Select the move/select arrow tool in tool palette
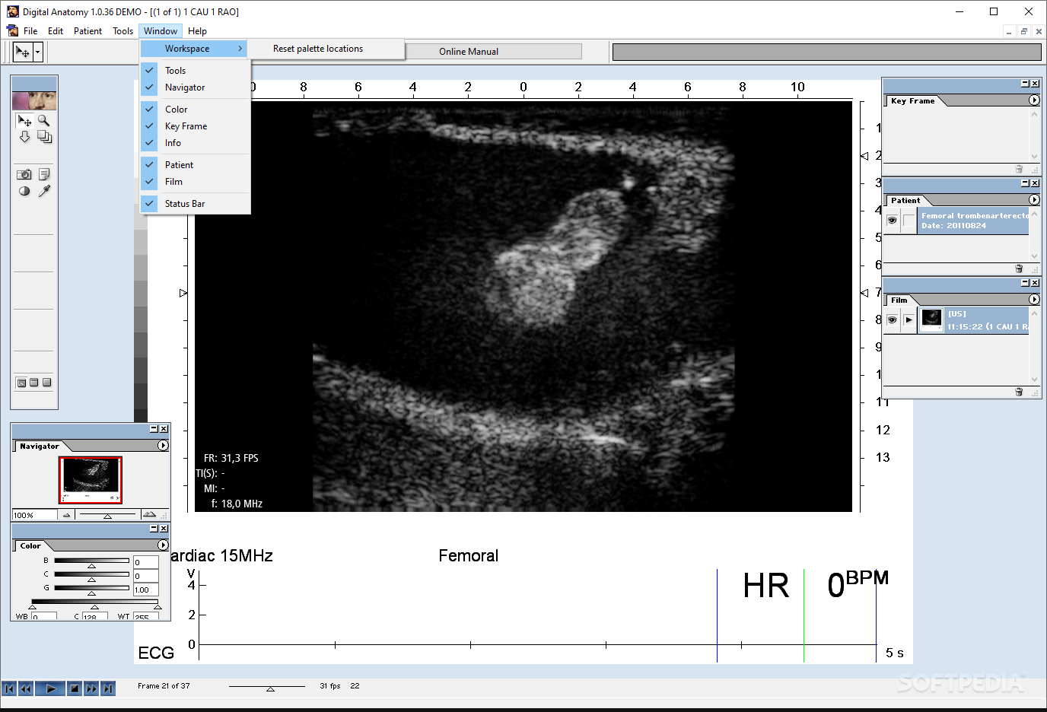Viewport: 1047px width, 712px height. coord(24,120)
